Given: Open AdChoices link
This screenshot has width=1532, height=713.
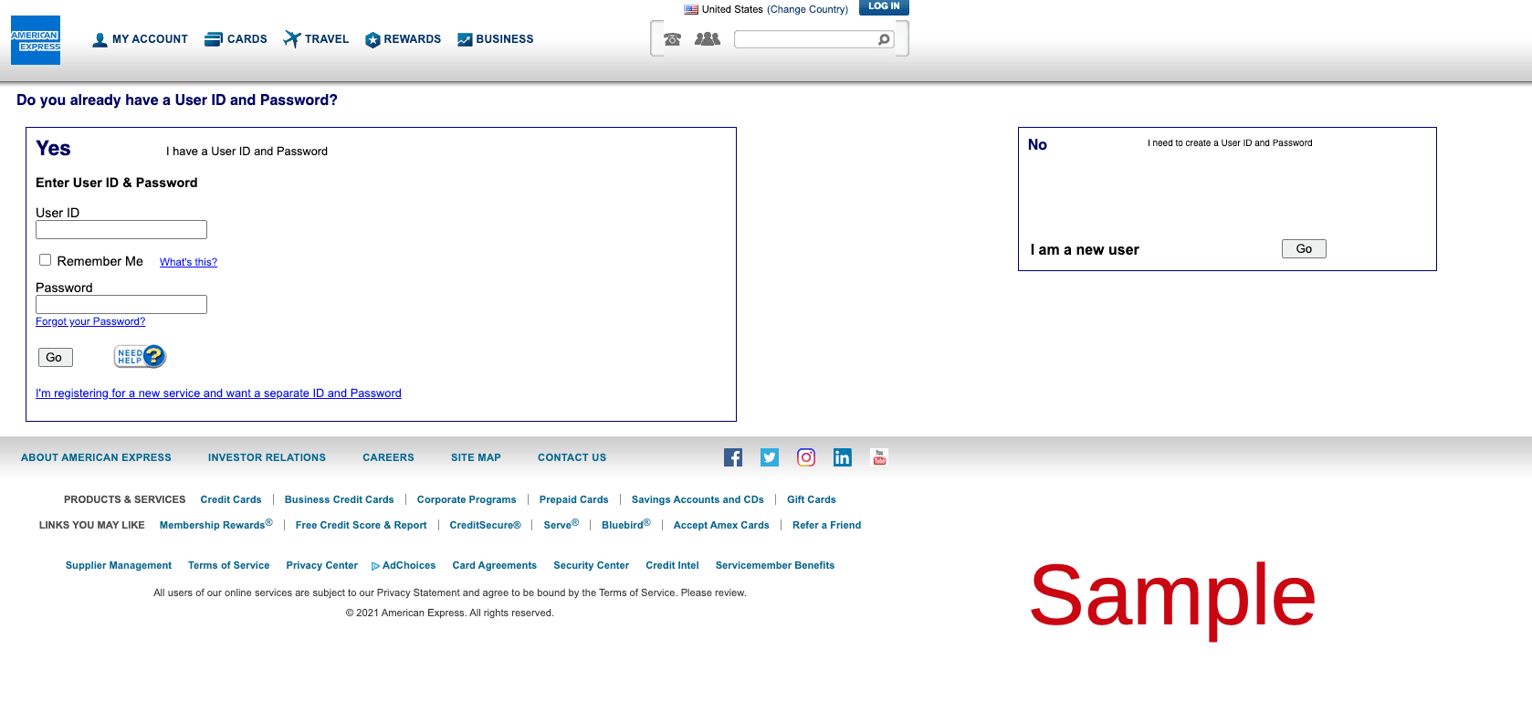Looking at the screenshot, I should pyautogui.click(x=404, y=565).
